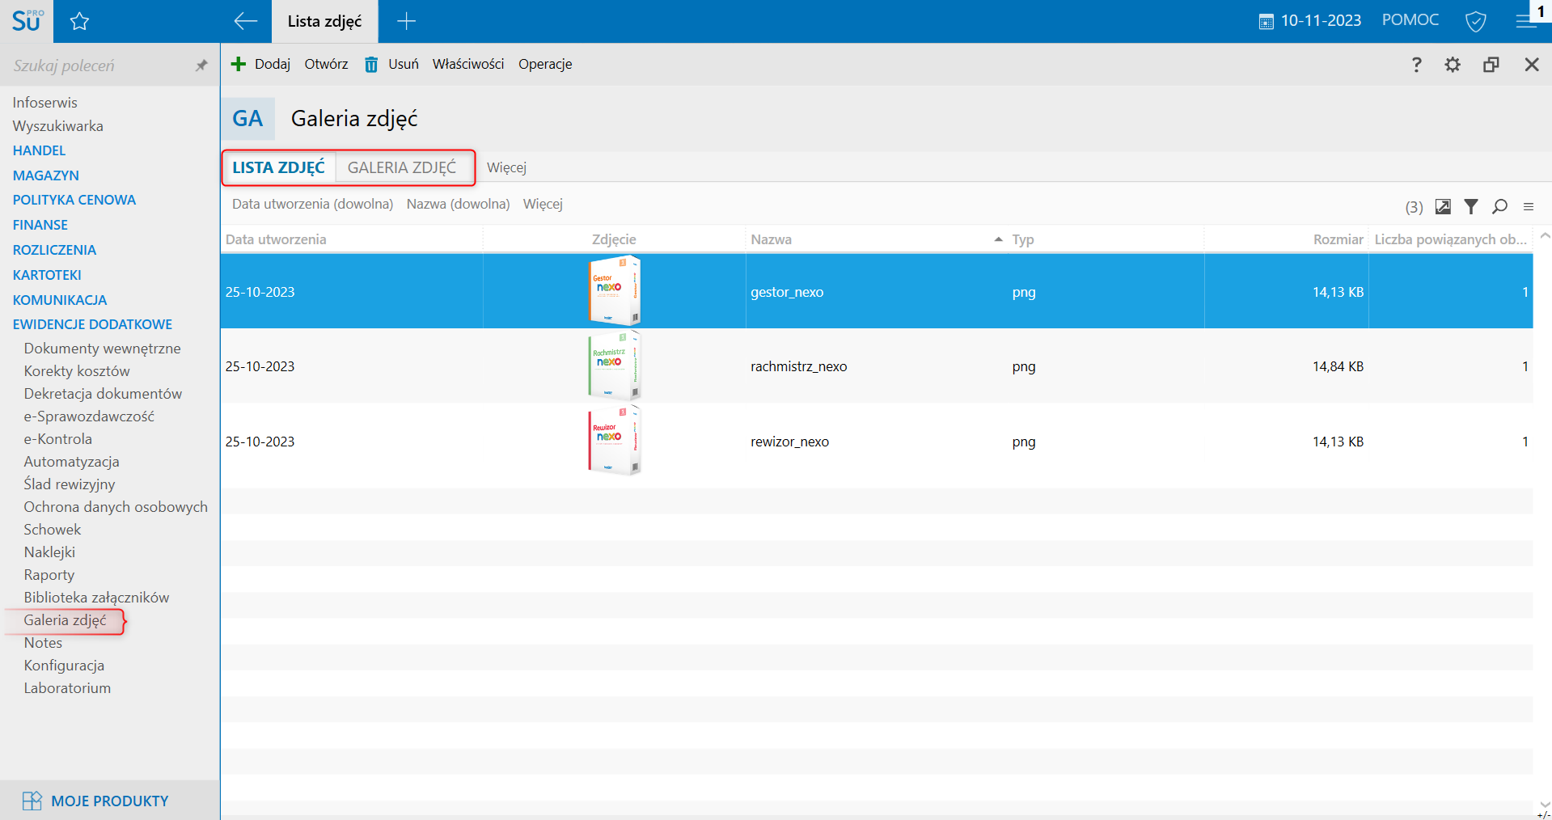Pin the command search panel
Viewport: 1552px width, 820px height.
201,66
